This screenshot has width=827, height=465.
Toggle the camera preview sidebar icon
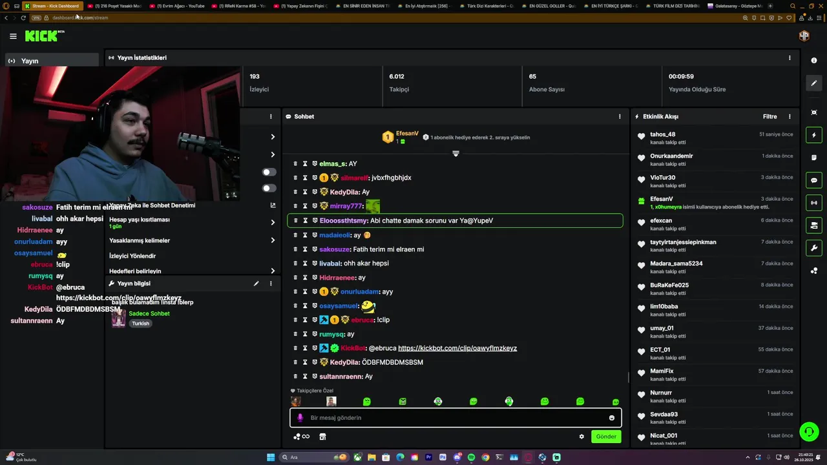[x=814, y=225]
